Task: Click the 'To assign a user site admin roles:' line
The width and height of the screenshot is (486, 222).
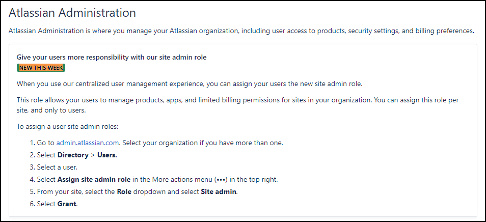Action: [x=67, y=126]
